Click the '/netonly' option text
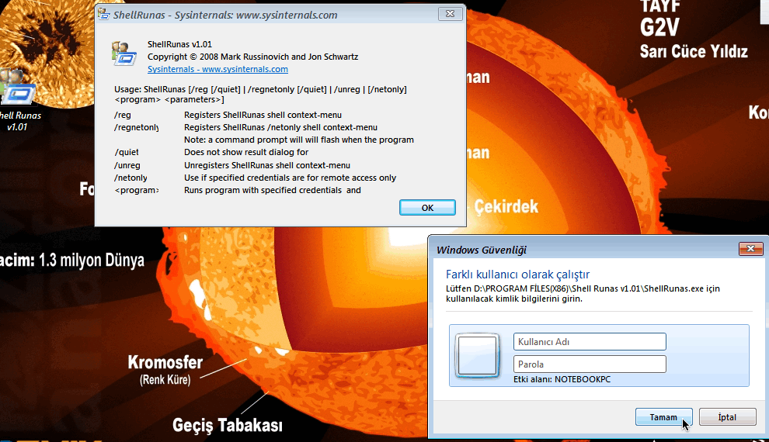The image size is (769, 442). point(130,178)
